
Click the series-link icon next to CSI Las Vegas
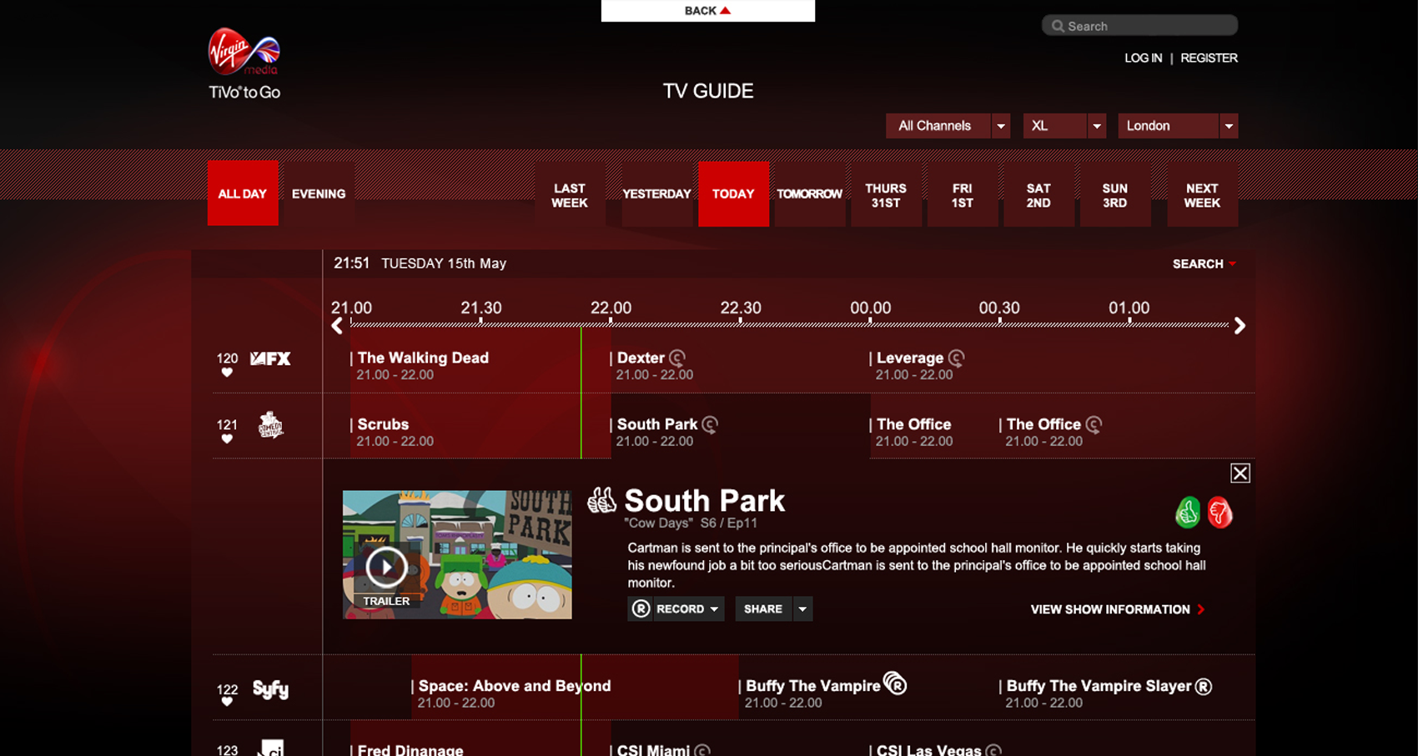point(993,750)
